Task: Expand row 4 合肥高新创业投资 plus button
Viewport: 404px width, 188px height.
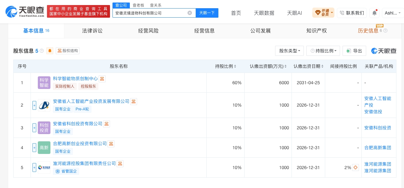Action: pos(34,148)
